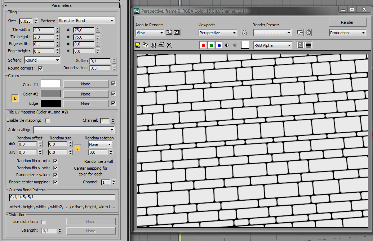Click the Size value field
Screen dimensions: 373x241
(26, 21)
